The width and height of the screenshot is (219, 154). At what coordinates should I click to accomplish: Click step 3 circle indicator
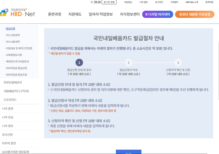pos(178,63)
